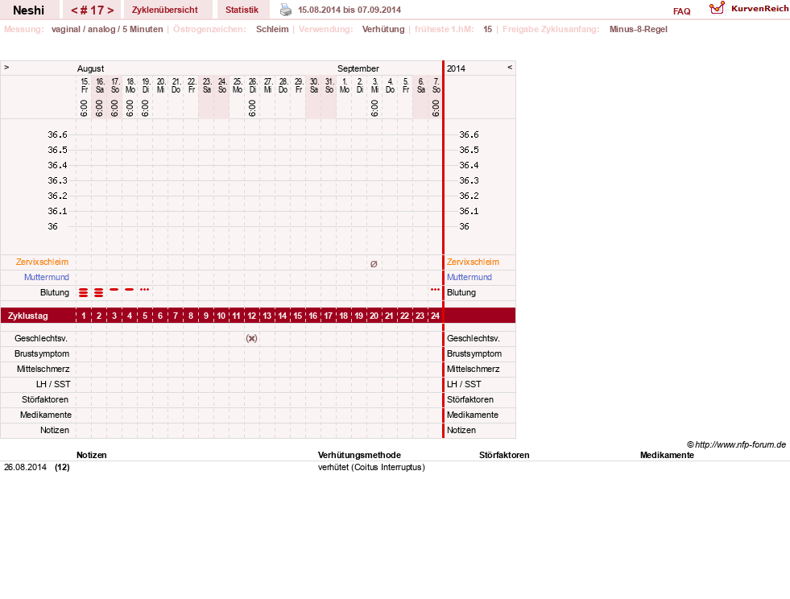Click the right Notizen row label
Viewport: 790px width, 599px height.
pyautogui.click(x=461, y=430)
